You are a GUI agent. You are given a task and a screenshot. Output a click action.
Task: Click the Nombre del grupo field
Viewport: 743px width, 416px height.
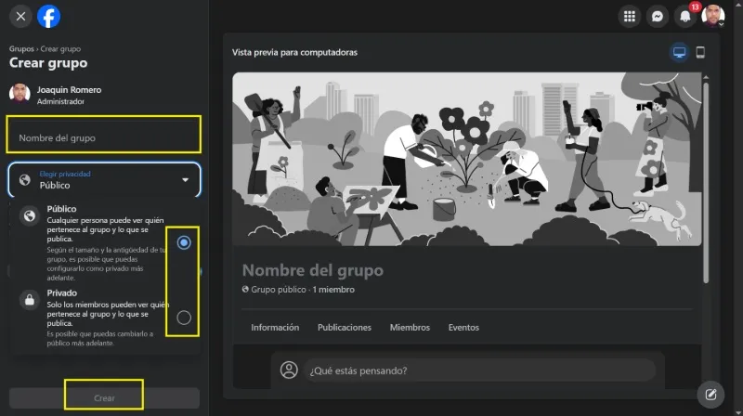tap(104, 137)
